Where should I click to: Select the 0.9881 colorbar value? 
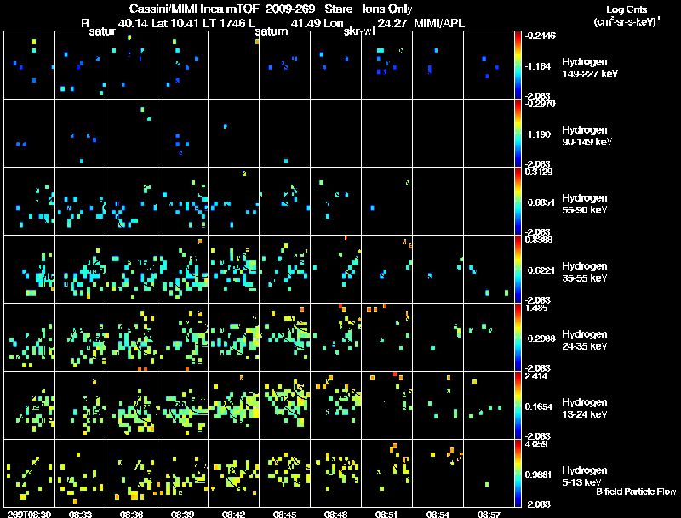click(x=539, y=475)
